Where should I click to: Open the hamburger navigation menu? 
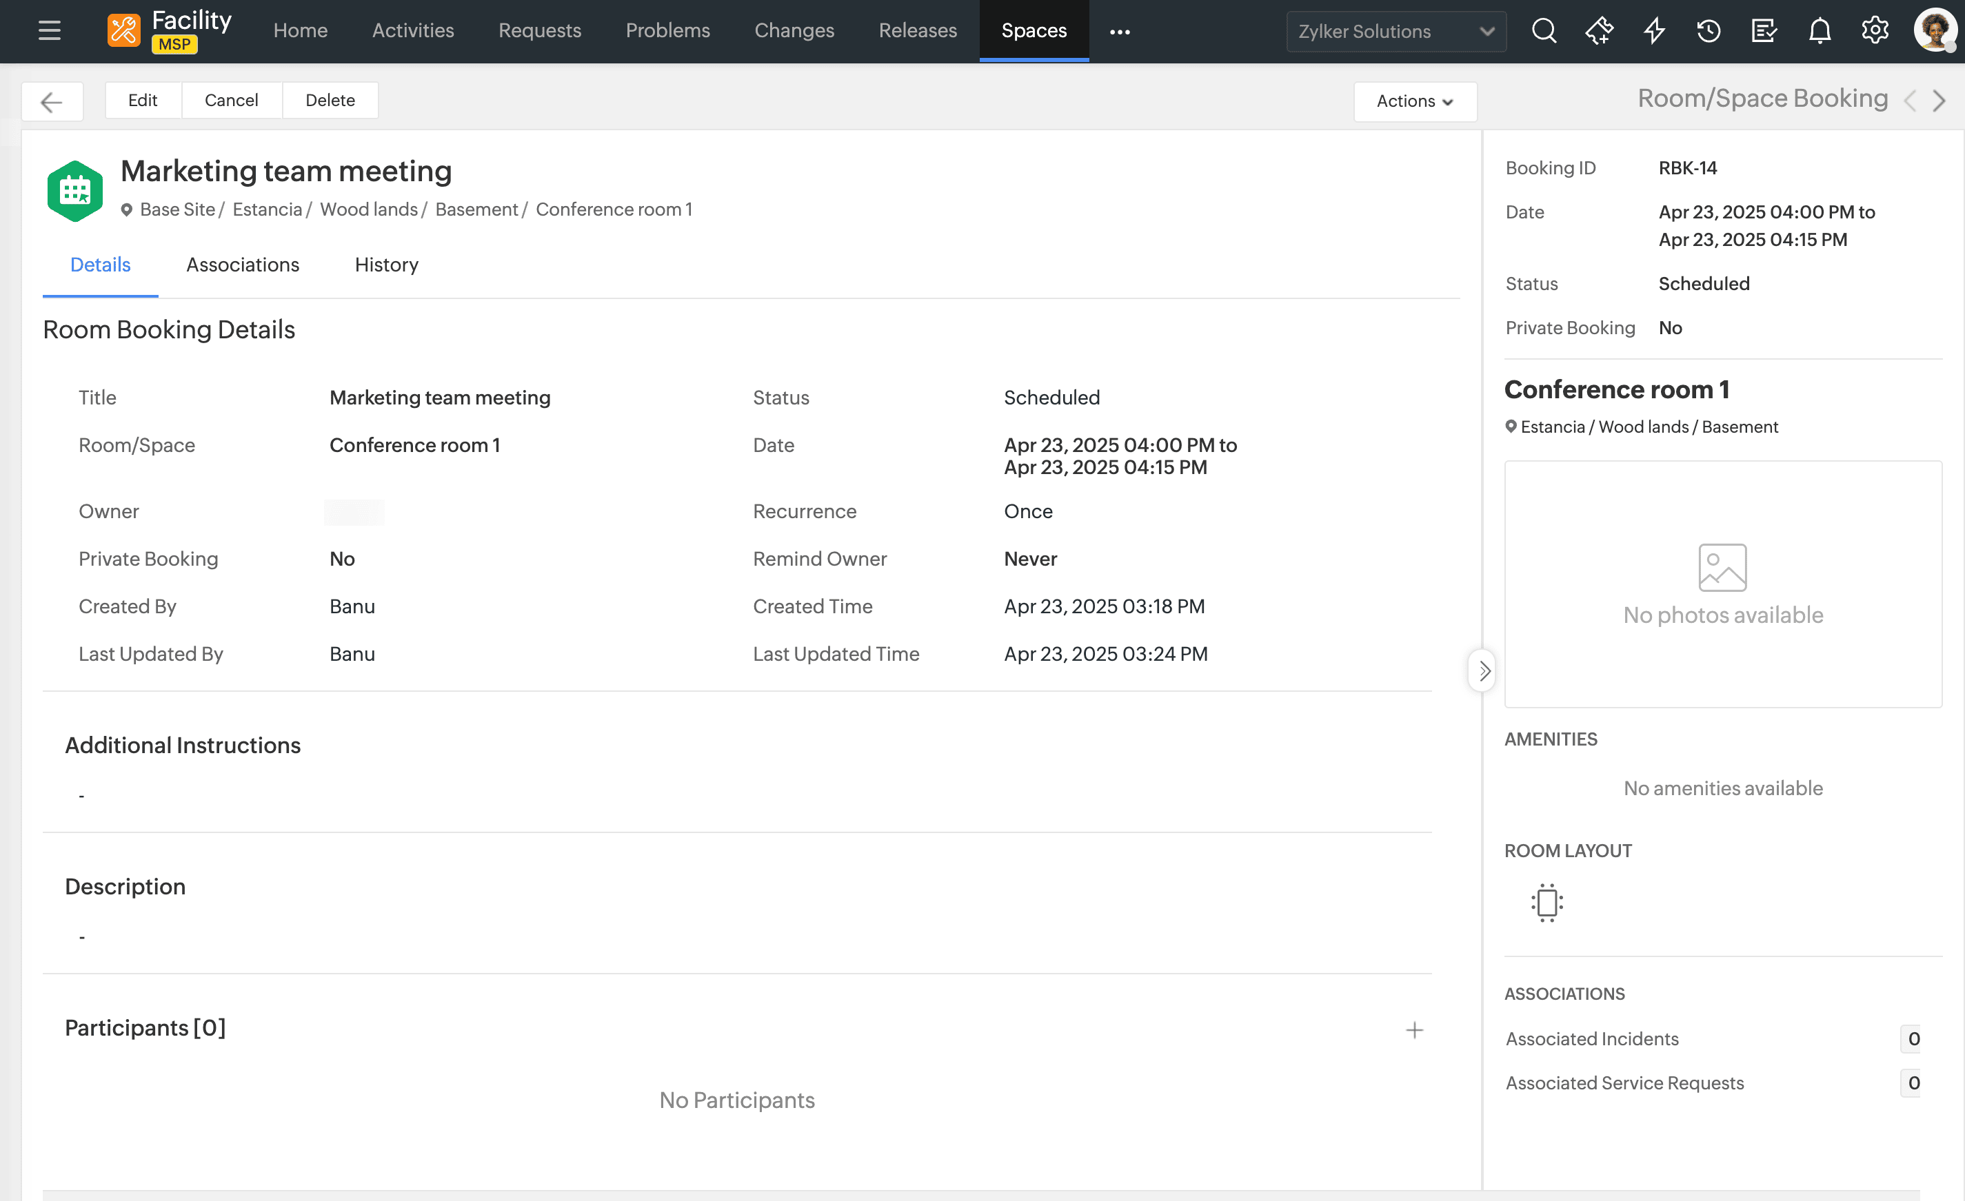[50, 31]
